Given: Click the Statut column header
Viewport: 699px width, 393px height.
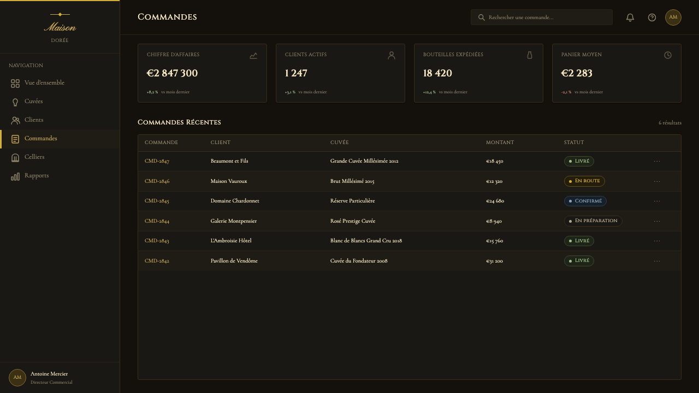Looking at the screenshot, I should point(574,143).
